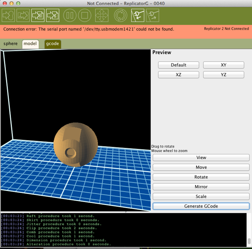
Task: Set preview to XZ view
Action: pyautogui.click(x=179, y=75)
